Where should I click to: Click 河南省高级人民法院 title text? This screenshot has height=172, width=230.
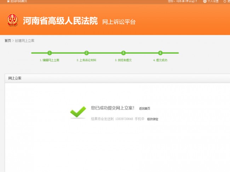60,21
